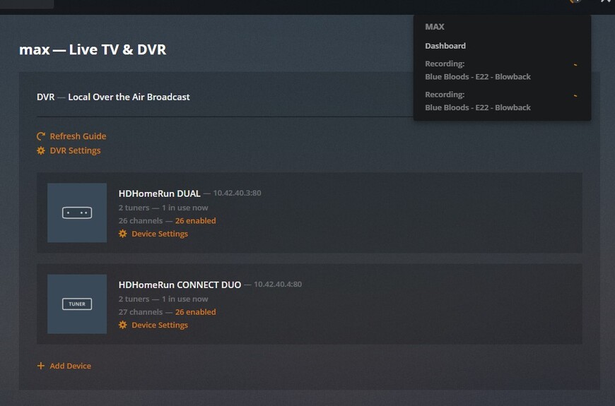Image resolution: width=615 pixels, height=406 pixels.
Task: Click '26 enabled' for HDHomeRun DUAL
Action: tap(195, 220)
